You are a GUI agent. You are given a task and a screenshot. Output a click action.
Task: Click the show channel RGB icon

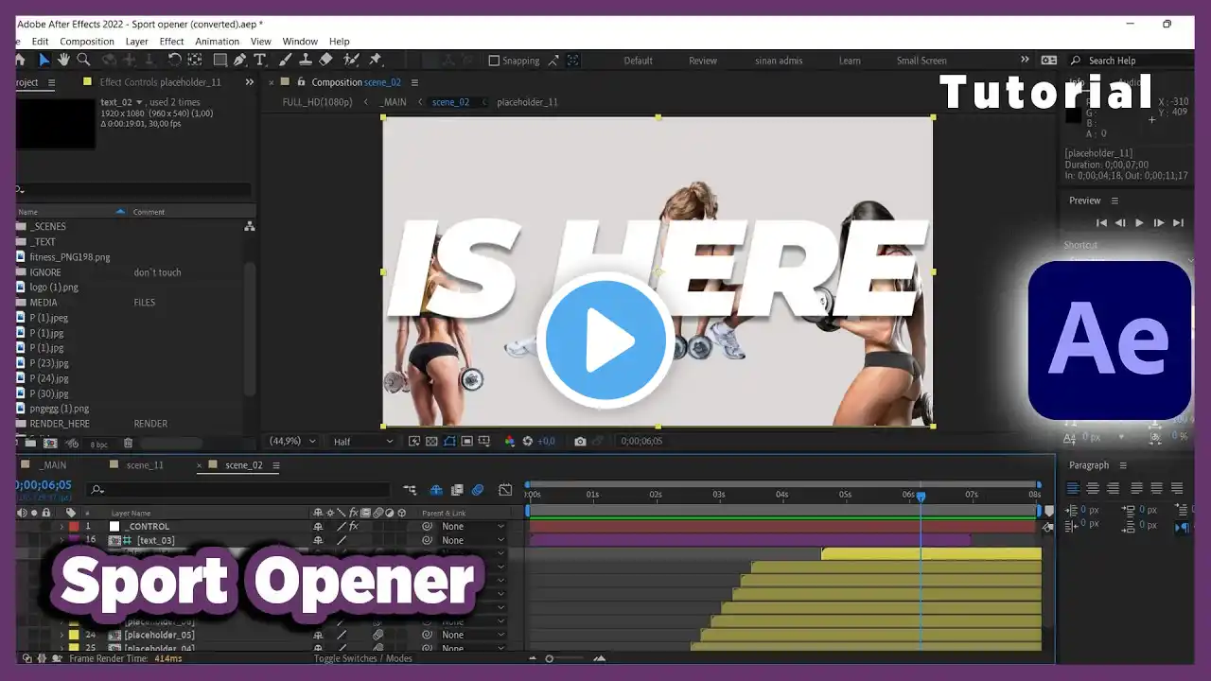coord(510,441)
